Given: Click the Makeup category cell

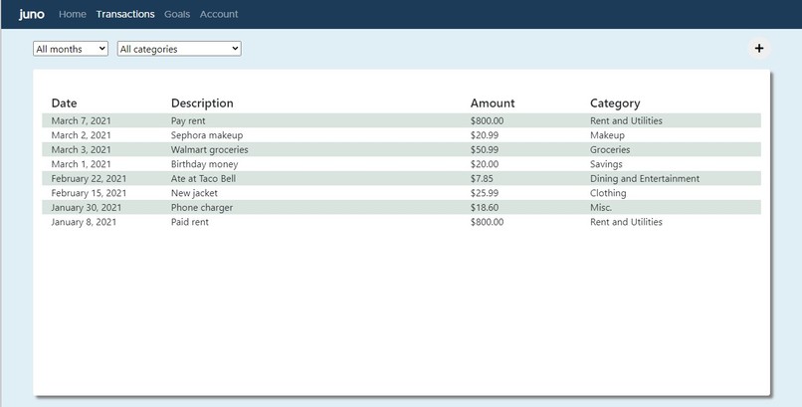Looking at the screenshot, I should point(607,135).
